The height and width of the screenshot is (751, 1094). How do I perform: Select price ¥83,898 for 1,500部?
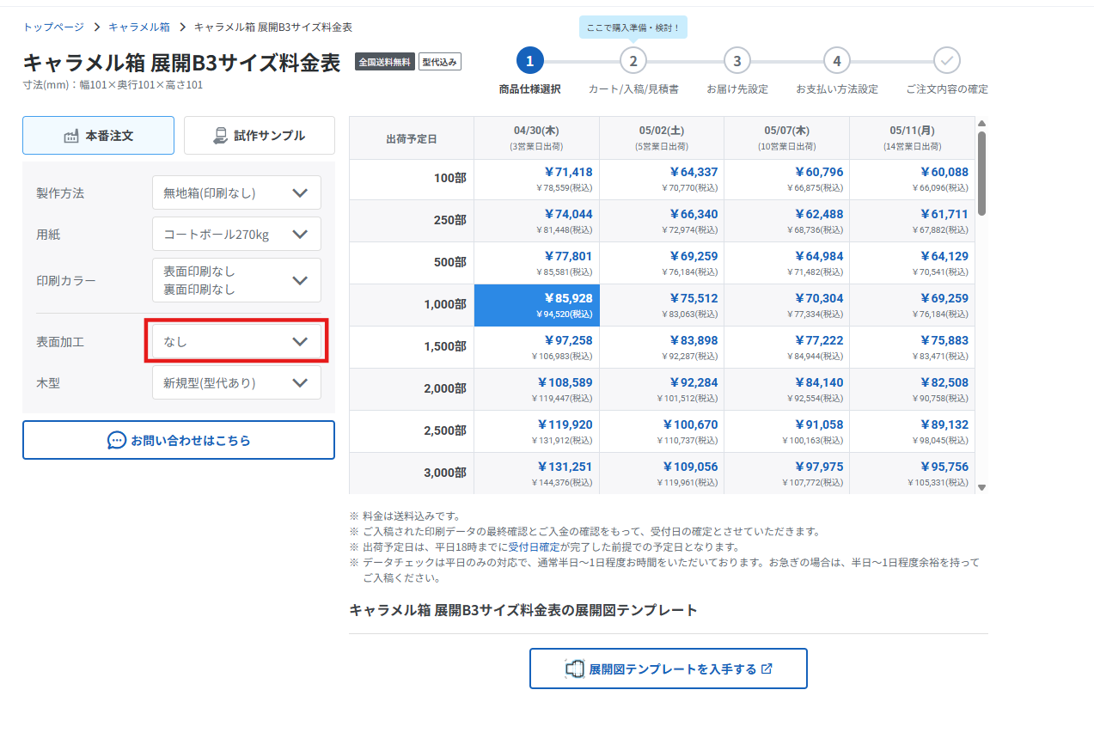coord(662,348)
